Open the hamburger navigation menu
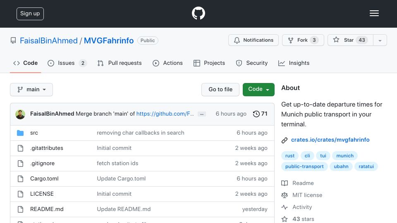The width and height of the screenshot is (397, 223). click(x=374, y=13)
